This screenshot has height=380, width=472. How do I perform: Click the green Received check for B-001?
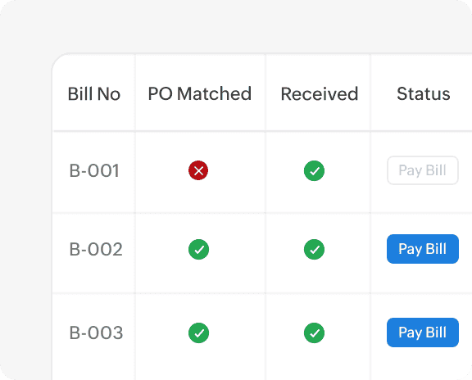314,170
